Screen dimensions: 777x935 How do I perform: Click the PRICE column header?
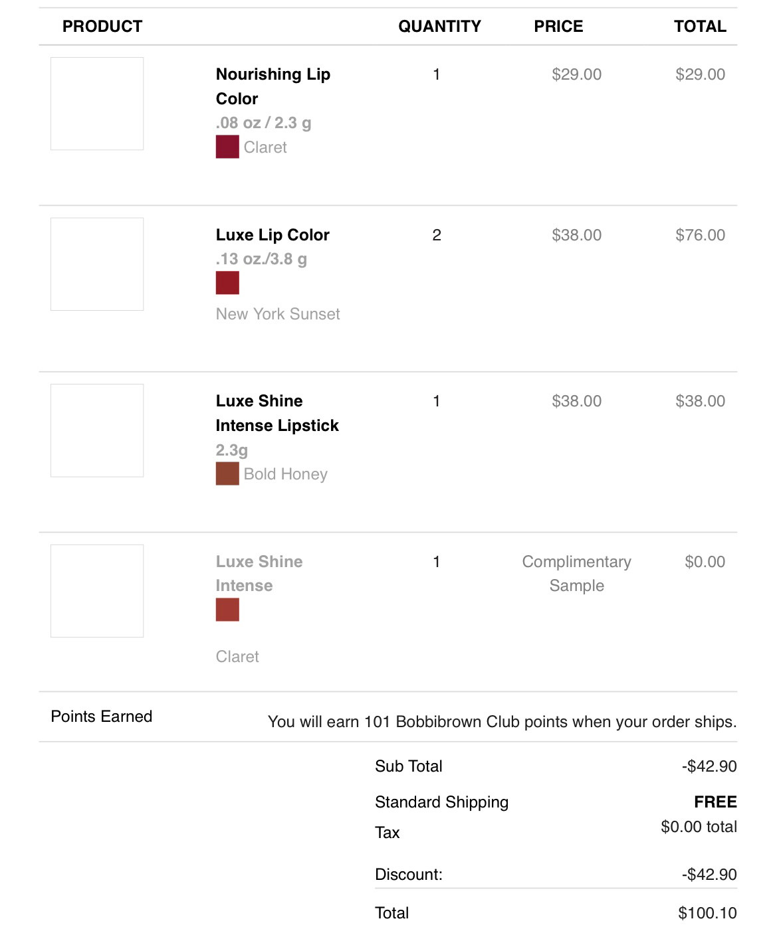coord(558,27)
